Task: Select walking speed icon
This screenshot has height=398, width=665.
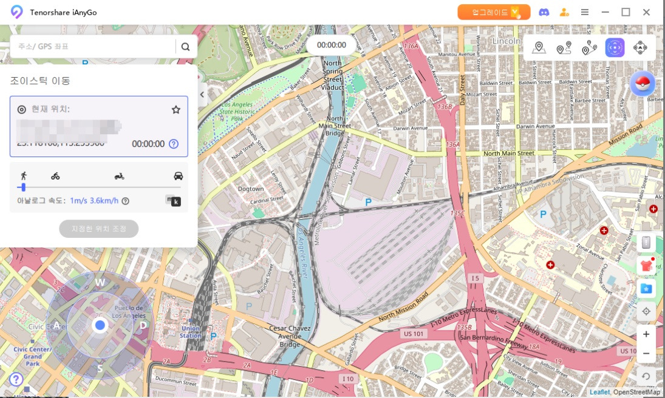Action: [x=24, y=176]
